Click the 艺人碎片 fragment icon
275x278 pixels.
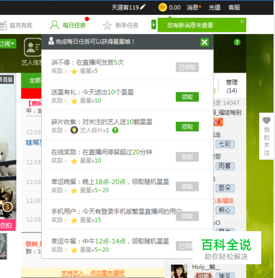click(74, 130)
